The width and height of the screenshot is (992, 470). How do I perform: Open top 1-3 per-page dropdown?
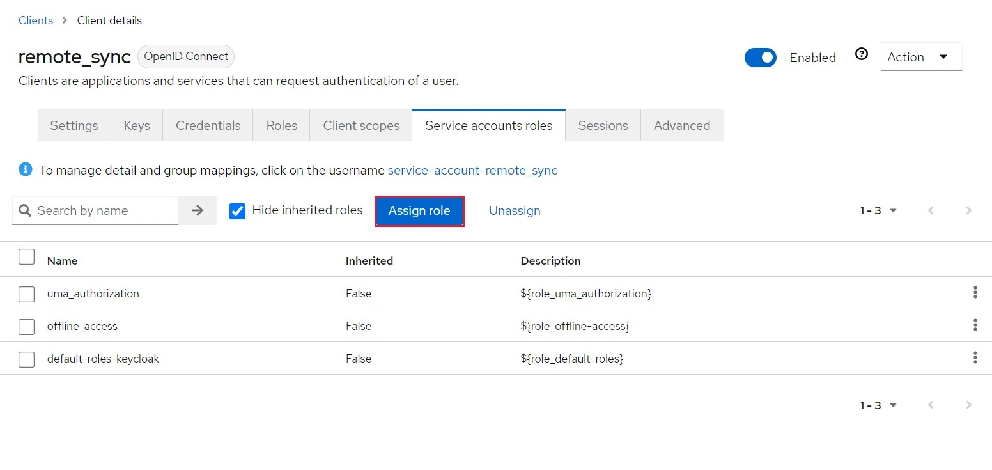(878, 210)
